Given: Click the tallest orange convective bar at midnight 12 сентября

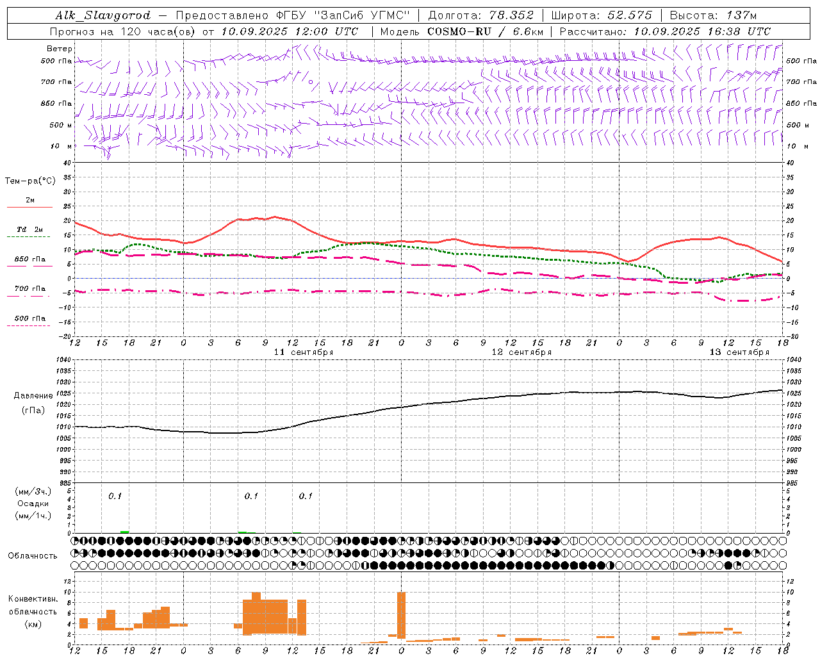Looking at the screenshot, I should 402,615.
